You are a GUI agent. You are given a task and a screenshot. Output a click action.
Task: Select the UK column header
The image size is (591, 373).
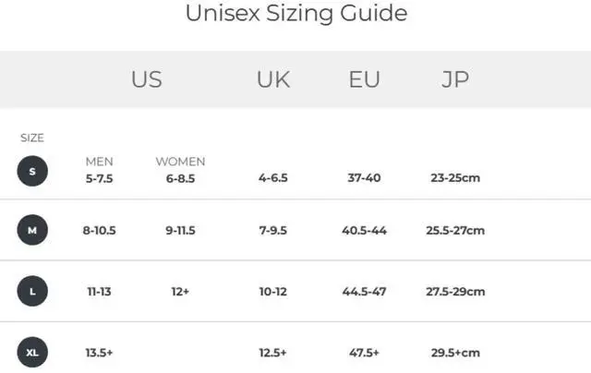273,79
